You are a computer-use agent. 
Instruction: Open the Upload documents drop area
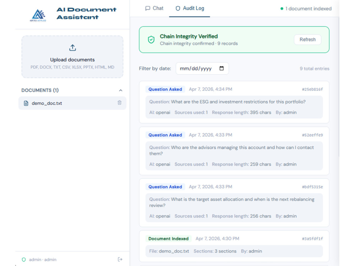(72, 57)
